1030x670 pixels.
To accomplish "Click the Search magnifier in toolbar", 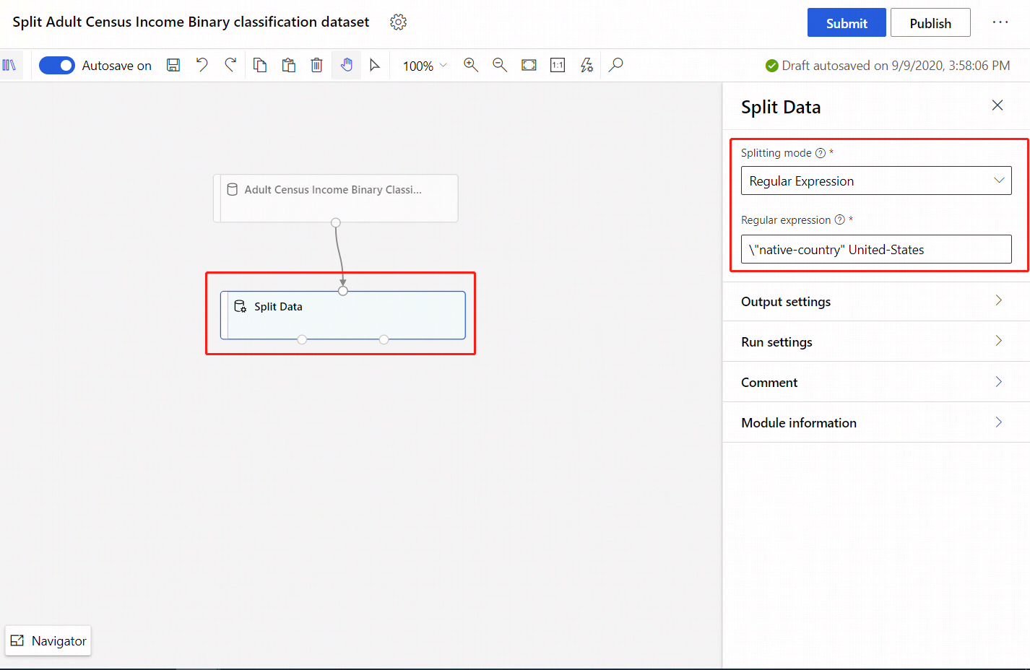I will pos(615,66).
